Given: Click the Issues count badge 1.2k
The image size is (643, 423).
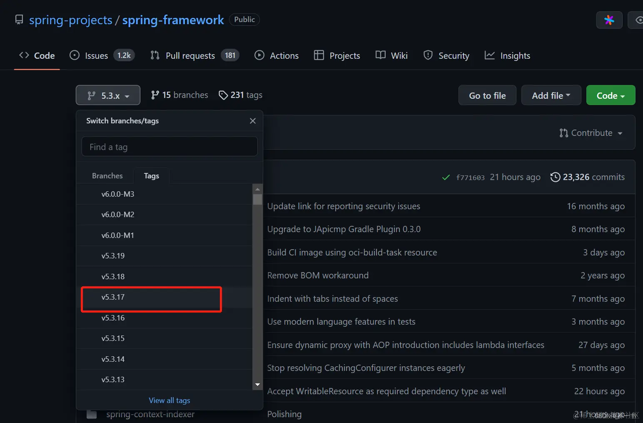Looking at the screenshot, I should 124,55.
